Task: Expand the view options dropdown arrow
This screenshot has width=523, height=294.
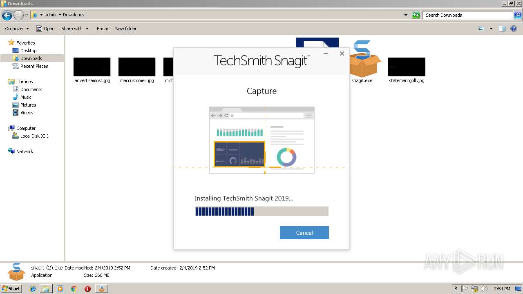Action: (491, 29)
